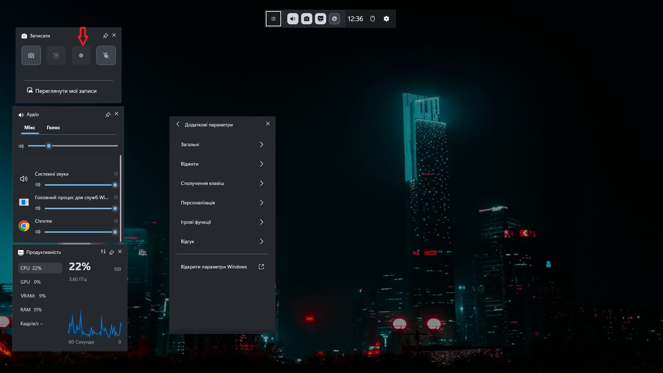Open widget menu in Game Bar toolbar
Screen dimensions: 663x373
point(273,19)
